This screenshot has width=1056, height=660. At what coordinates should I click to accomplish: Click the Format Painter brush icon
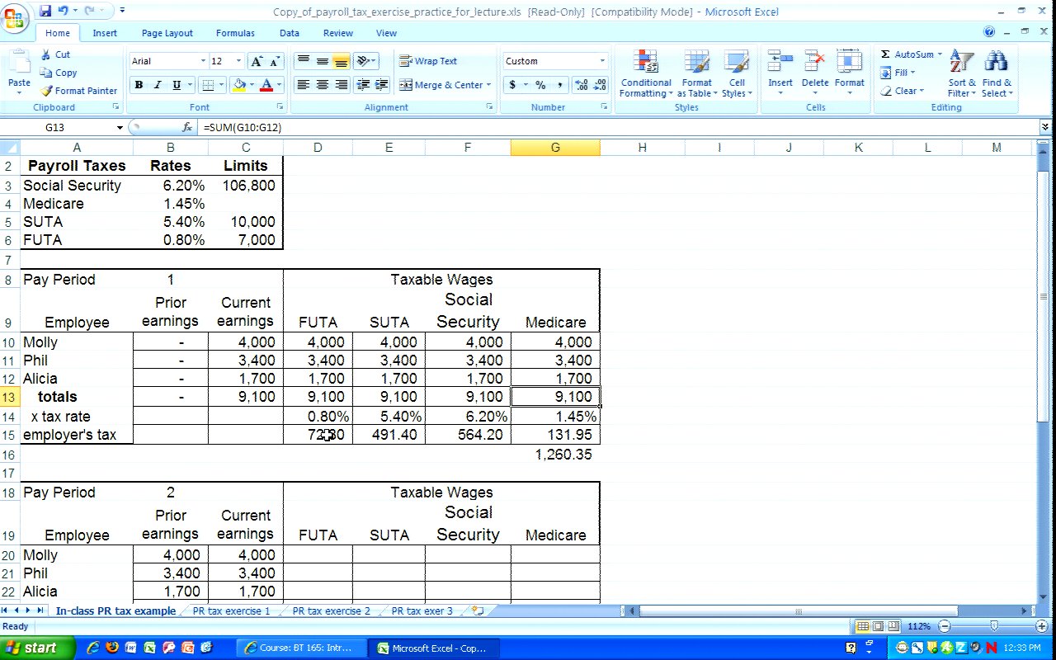(x=47, y=91)
